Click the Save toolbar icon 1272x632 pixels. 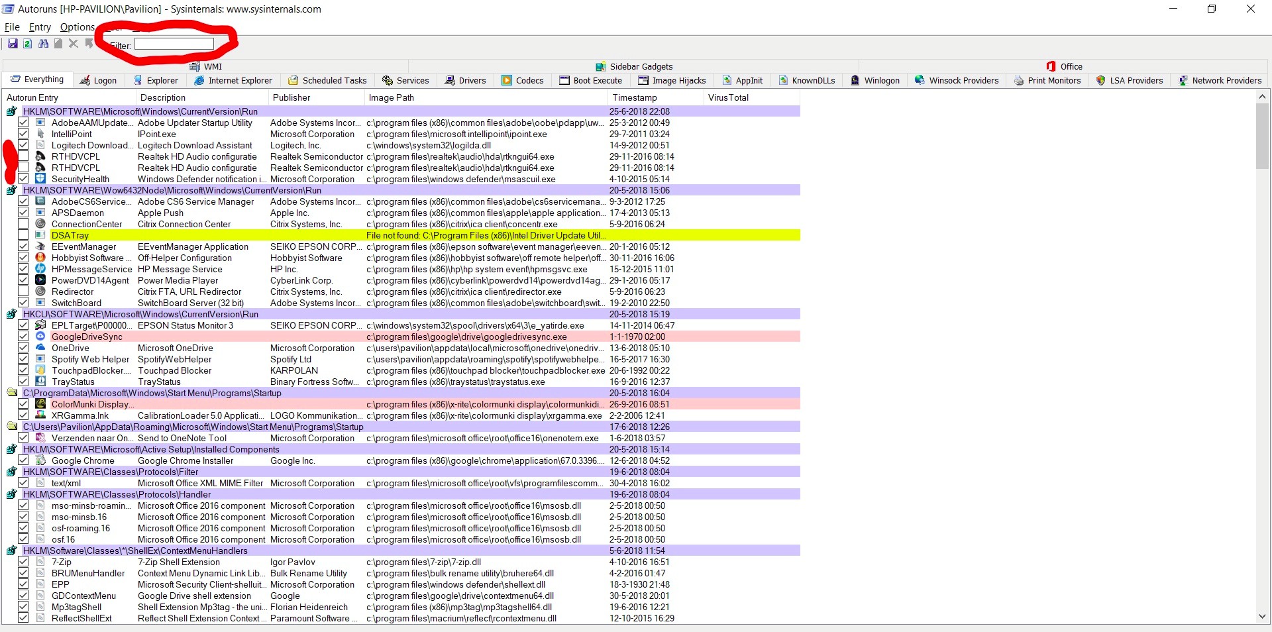(x=13, y=44)
